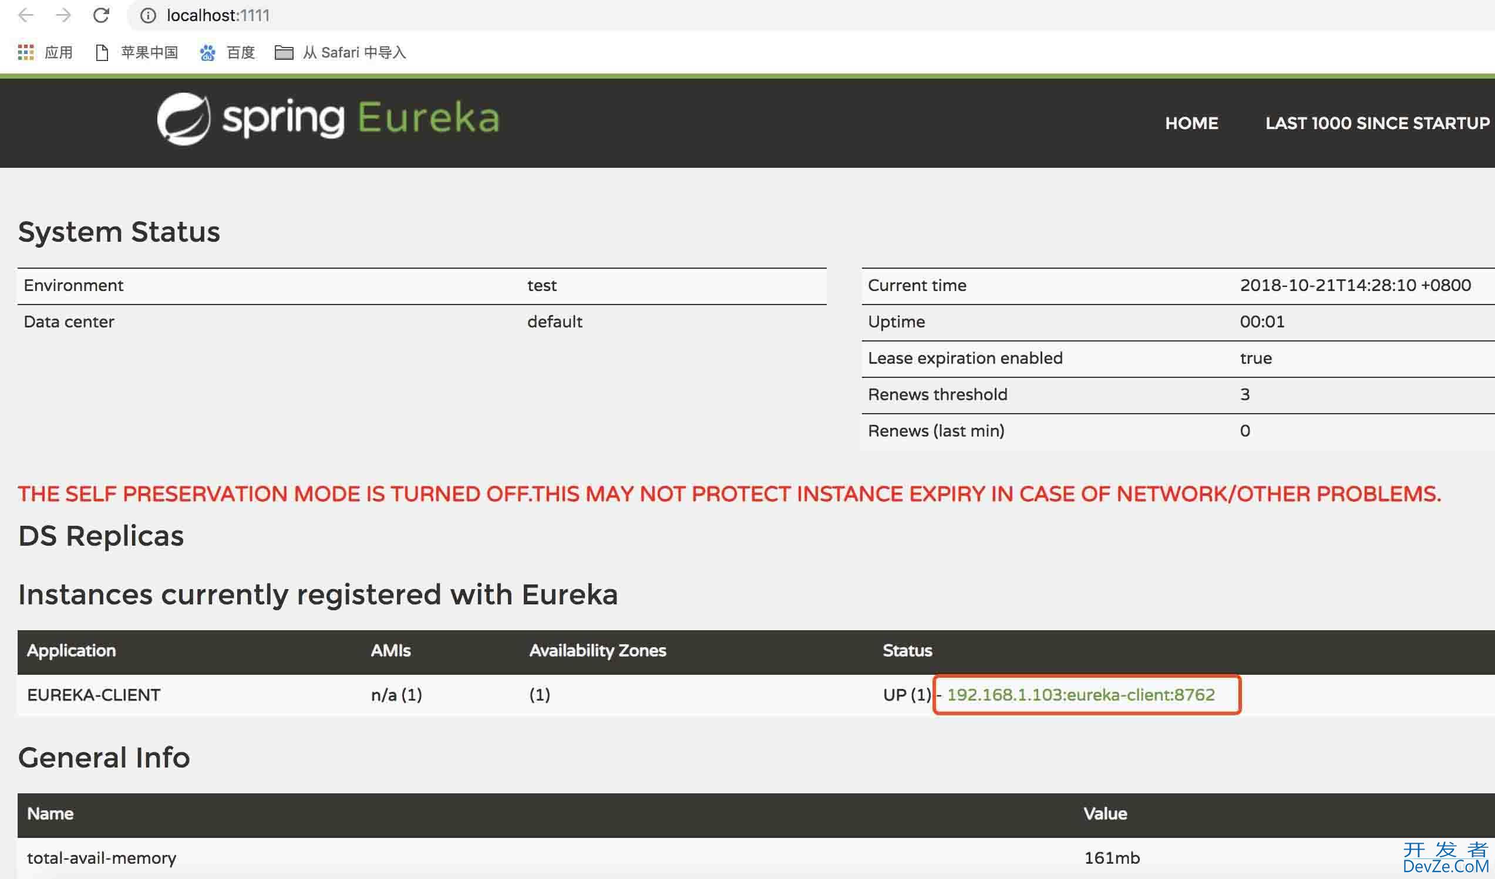The image size is (1495, 879).
Task: Select the total-avail-memory row name
Action: pyautogui.click(x=102, y=858)
